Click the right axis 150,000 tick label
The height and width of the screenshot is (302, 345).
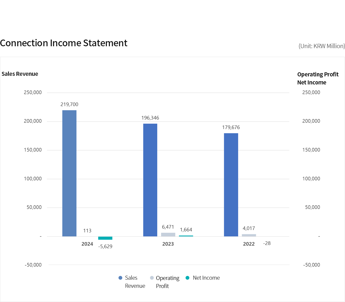pos(311,150)
